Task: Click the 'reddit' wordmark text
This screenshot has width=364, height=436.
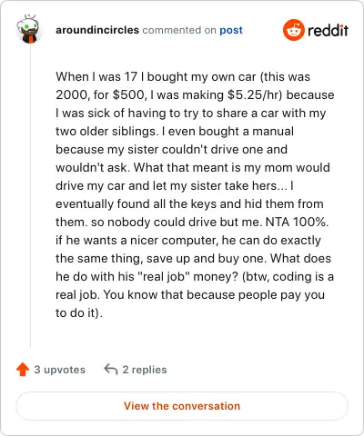Action: [328, 30]
